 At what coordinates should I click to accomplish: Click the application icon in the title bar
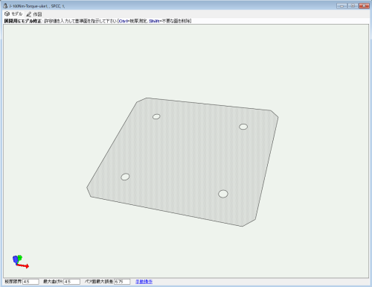[x=5, y=5]
